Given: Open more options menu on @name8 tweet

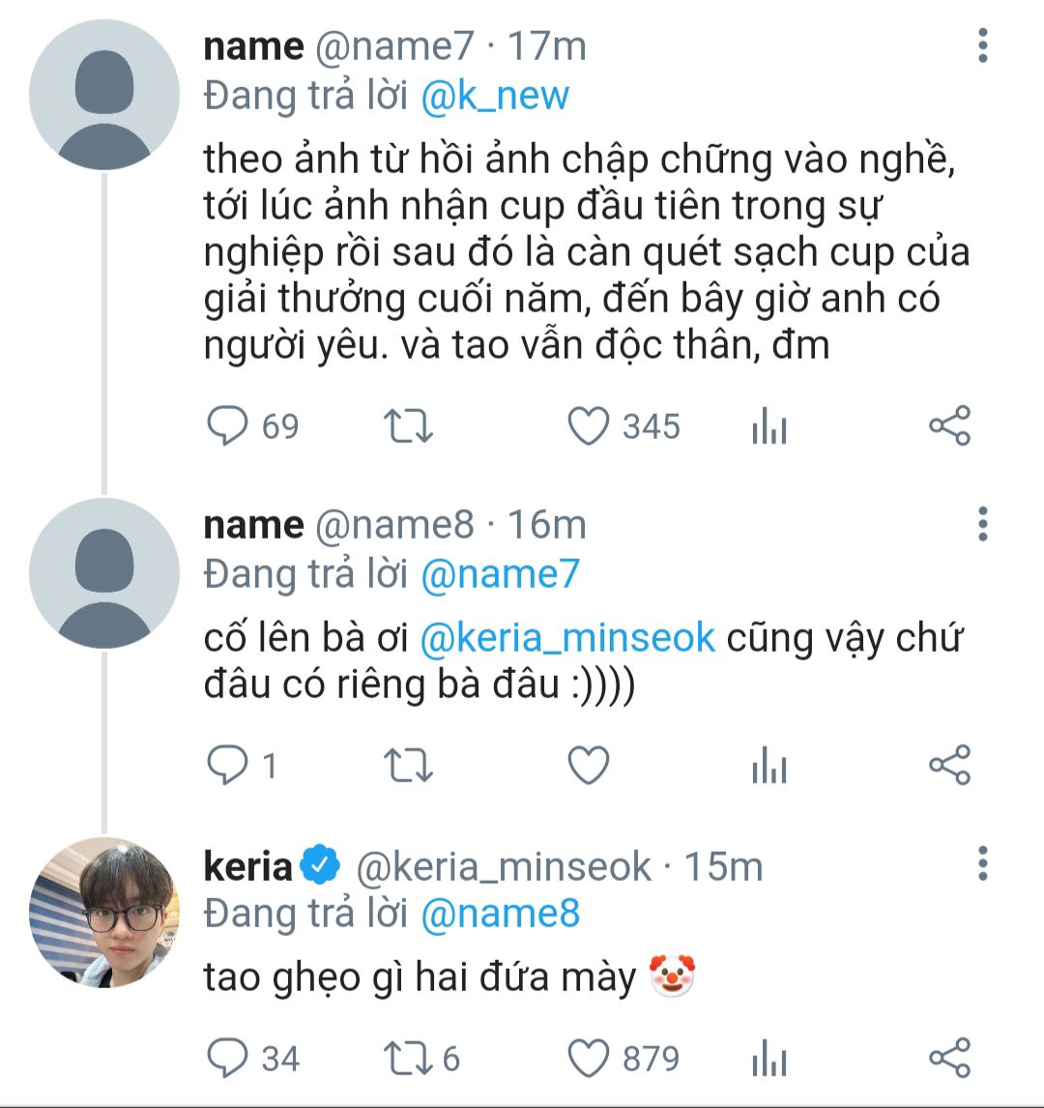Looking at the screenshot, I should tap(983, 524).
